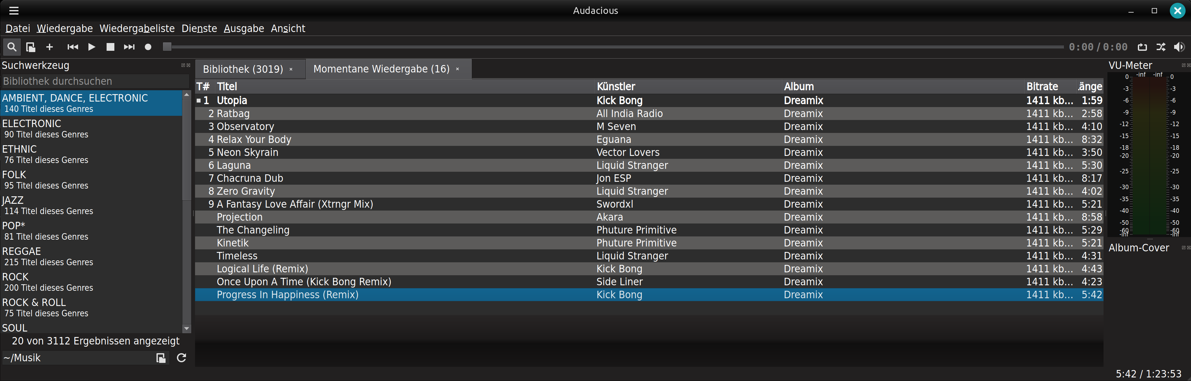This screenshot has width=1191, height=381.
Task: Click the playback seek slider handle
Action: pyautogui.click(x=168, y=47)
